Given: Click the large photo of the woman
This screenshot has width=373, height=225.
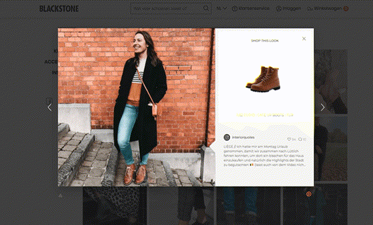Looking at the screenshot, I should tap(137, 107).
